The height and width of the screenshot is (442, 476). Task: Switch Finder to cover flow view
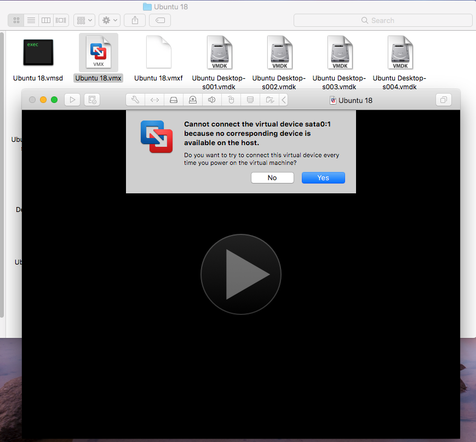click(x=61, y=20)
